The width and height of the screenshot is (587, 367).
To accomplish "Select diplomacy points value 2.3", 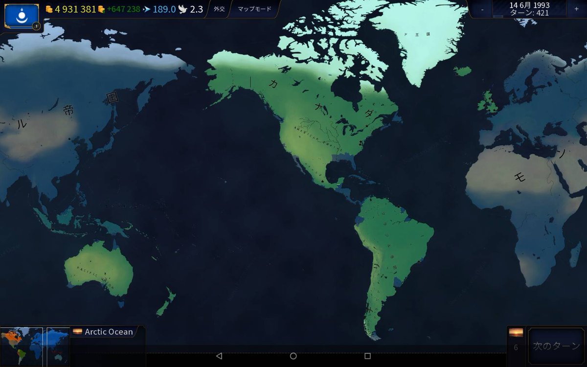I will pyautogui.click(x=196, y=9).
